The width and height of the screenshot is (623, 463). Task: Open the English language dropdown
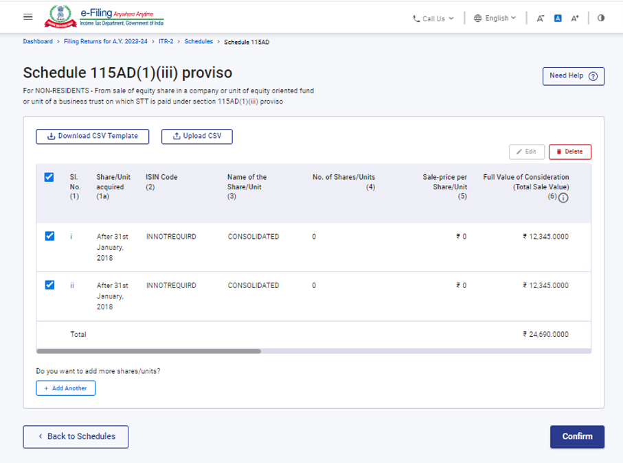click(495, 19)
